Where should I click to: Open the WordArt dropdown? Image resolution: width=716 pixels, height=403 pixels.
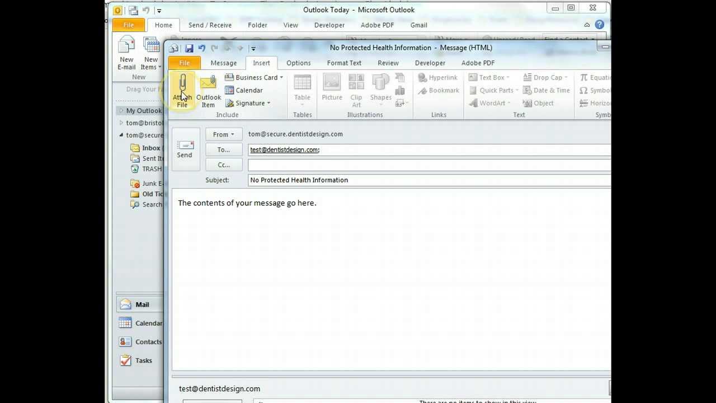(509, 104)
